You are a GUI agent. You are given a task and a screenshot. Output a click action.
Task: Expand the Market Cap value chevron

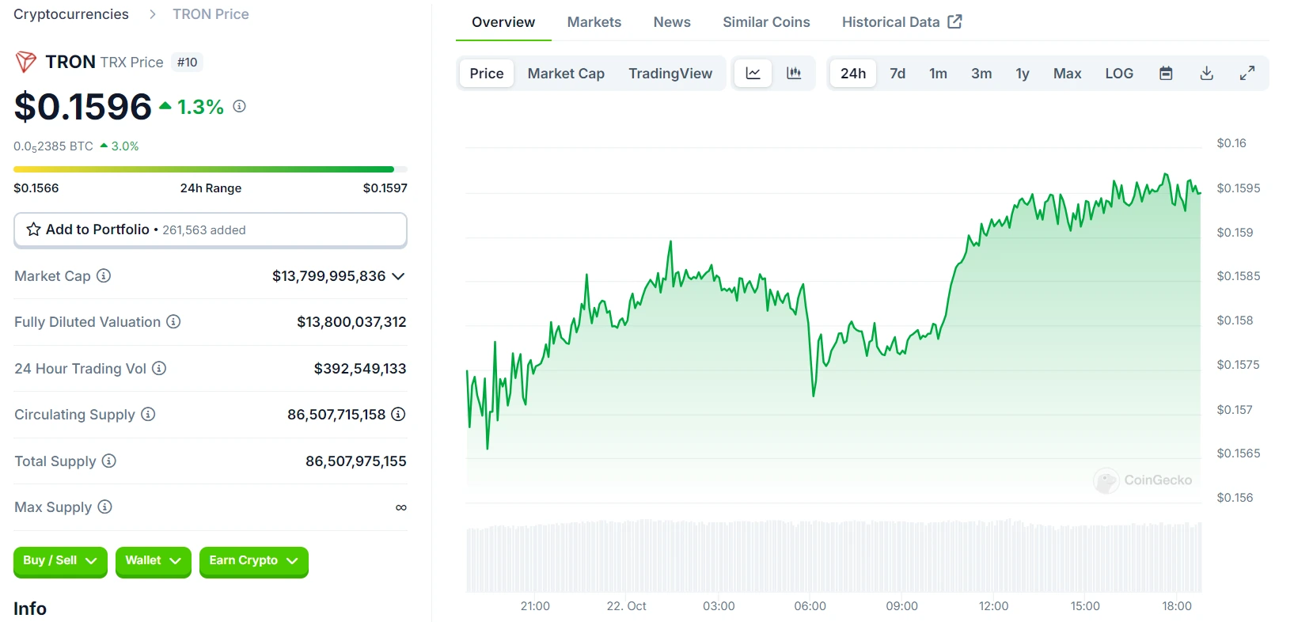click(398, 276)
